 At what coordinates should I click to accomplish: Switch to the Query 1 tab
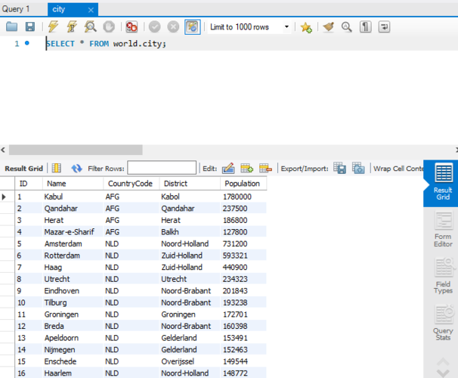pyautogui.click(x=17, y=9)
